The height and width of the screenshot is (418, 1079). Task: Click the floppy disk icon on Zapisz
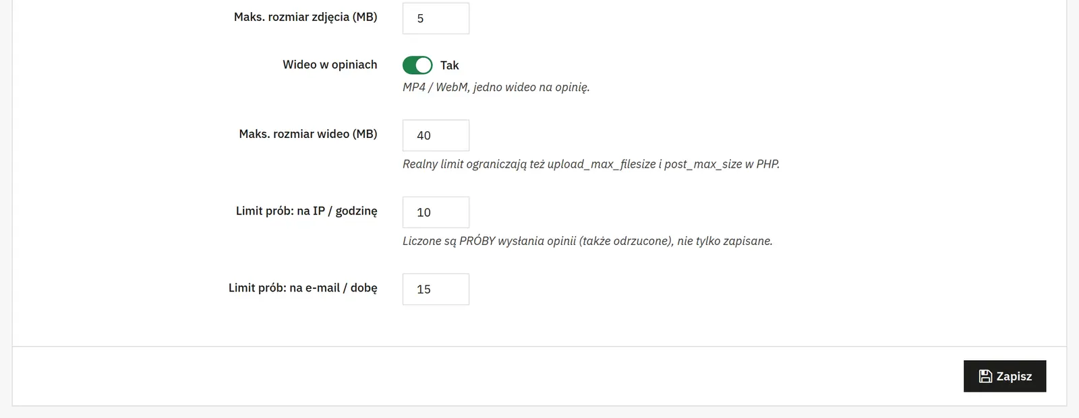point(985,376)
